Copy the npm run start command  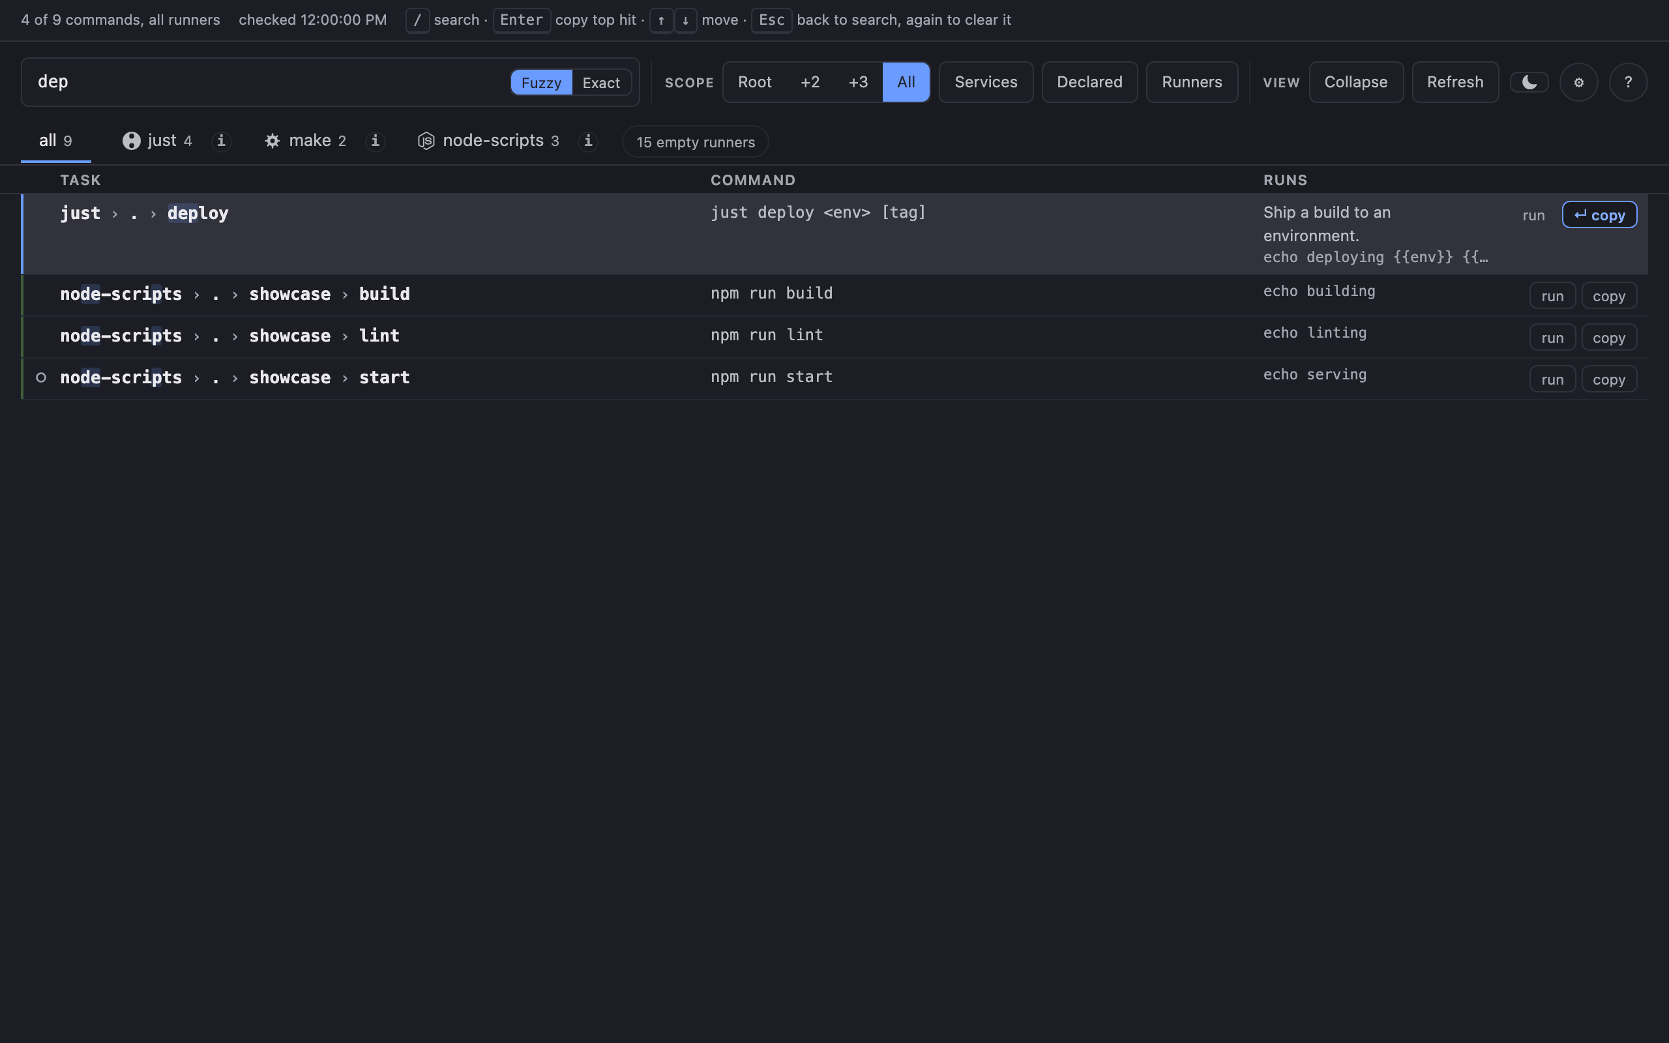click(1608, 379)
